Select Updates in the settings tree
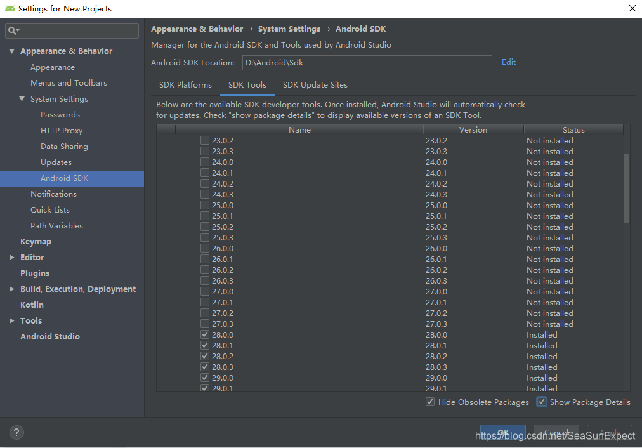 click(56, 162)
